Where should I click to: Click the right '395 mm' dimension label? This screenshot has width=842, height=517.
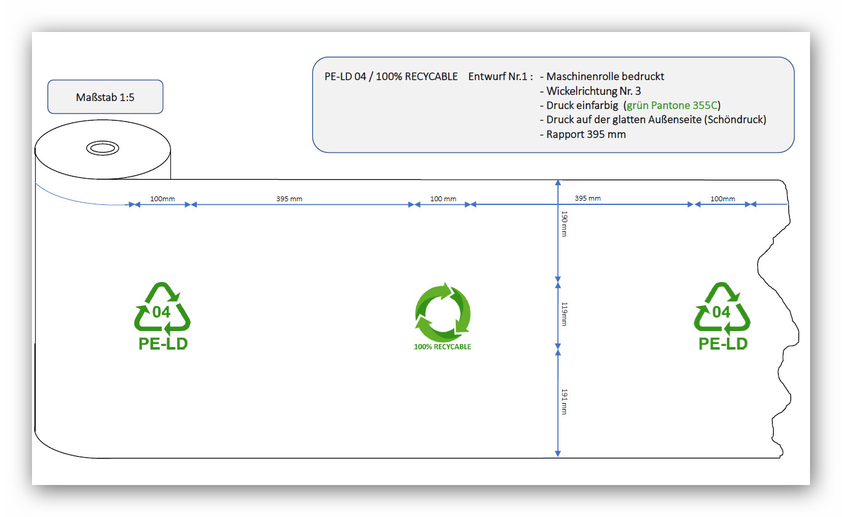(587, 198)
